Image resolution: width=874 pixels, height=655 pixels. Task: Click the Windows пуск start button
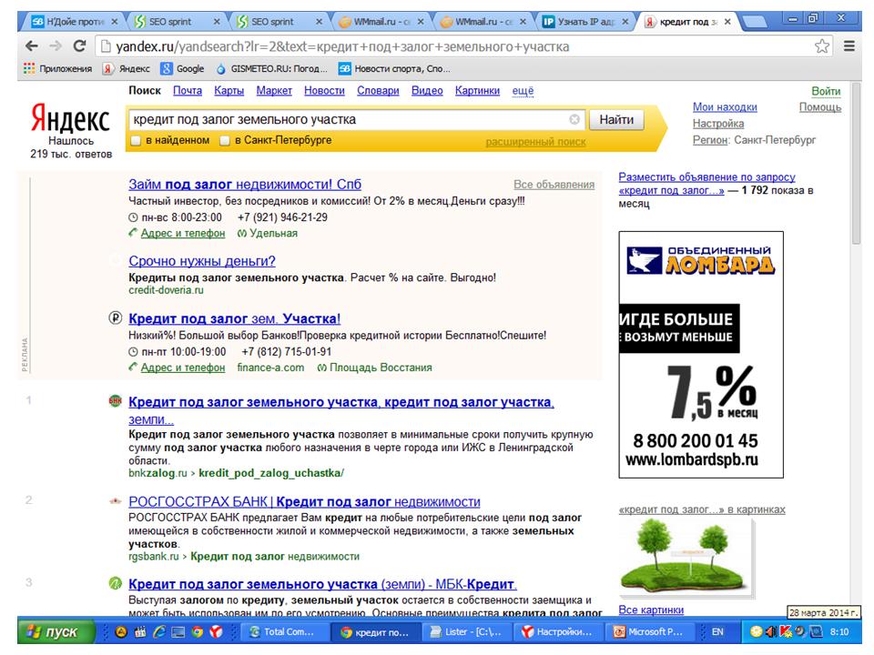click(56, 632)
